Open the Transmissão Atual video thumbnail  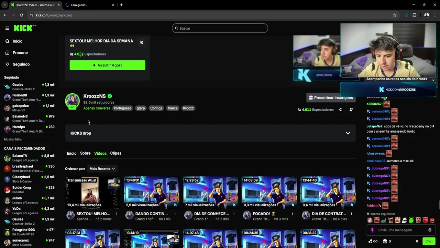(92, 193)
